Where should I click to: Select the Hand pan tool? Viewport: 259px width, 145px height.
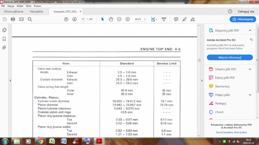click(111, 19)
